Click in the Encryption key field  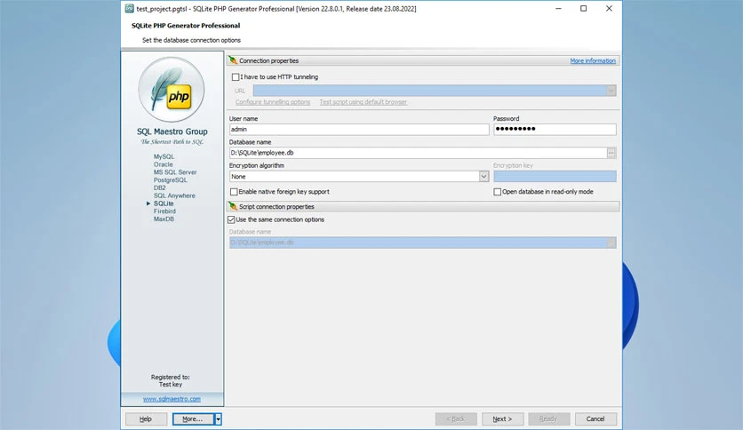[555, 176]
